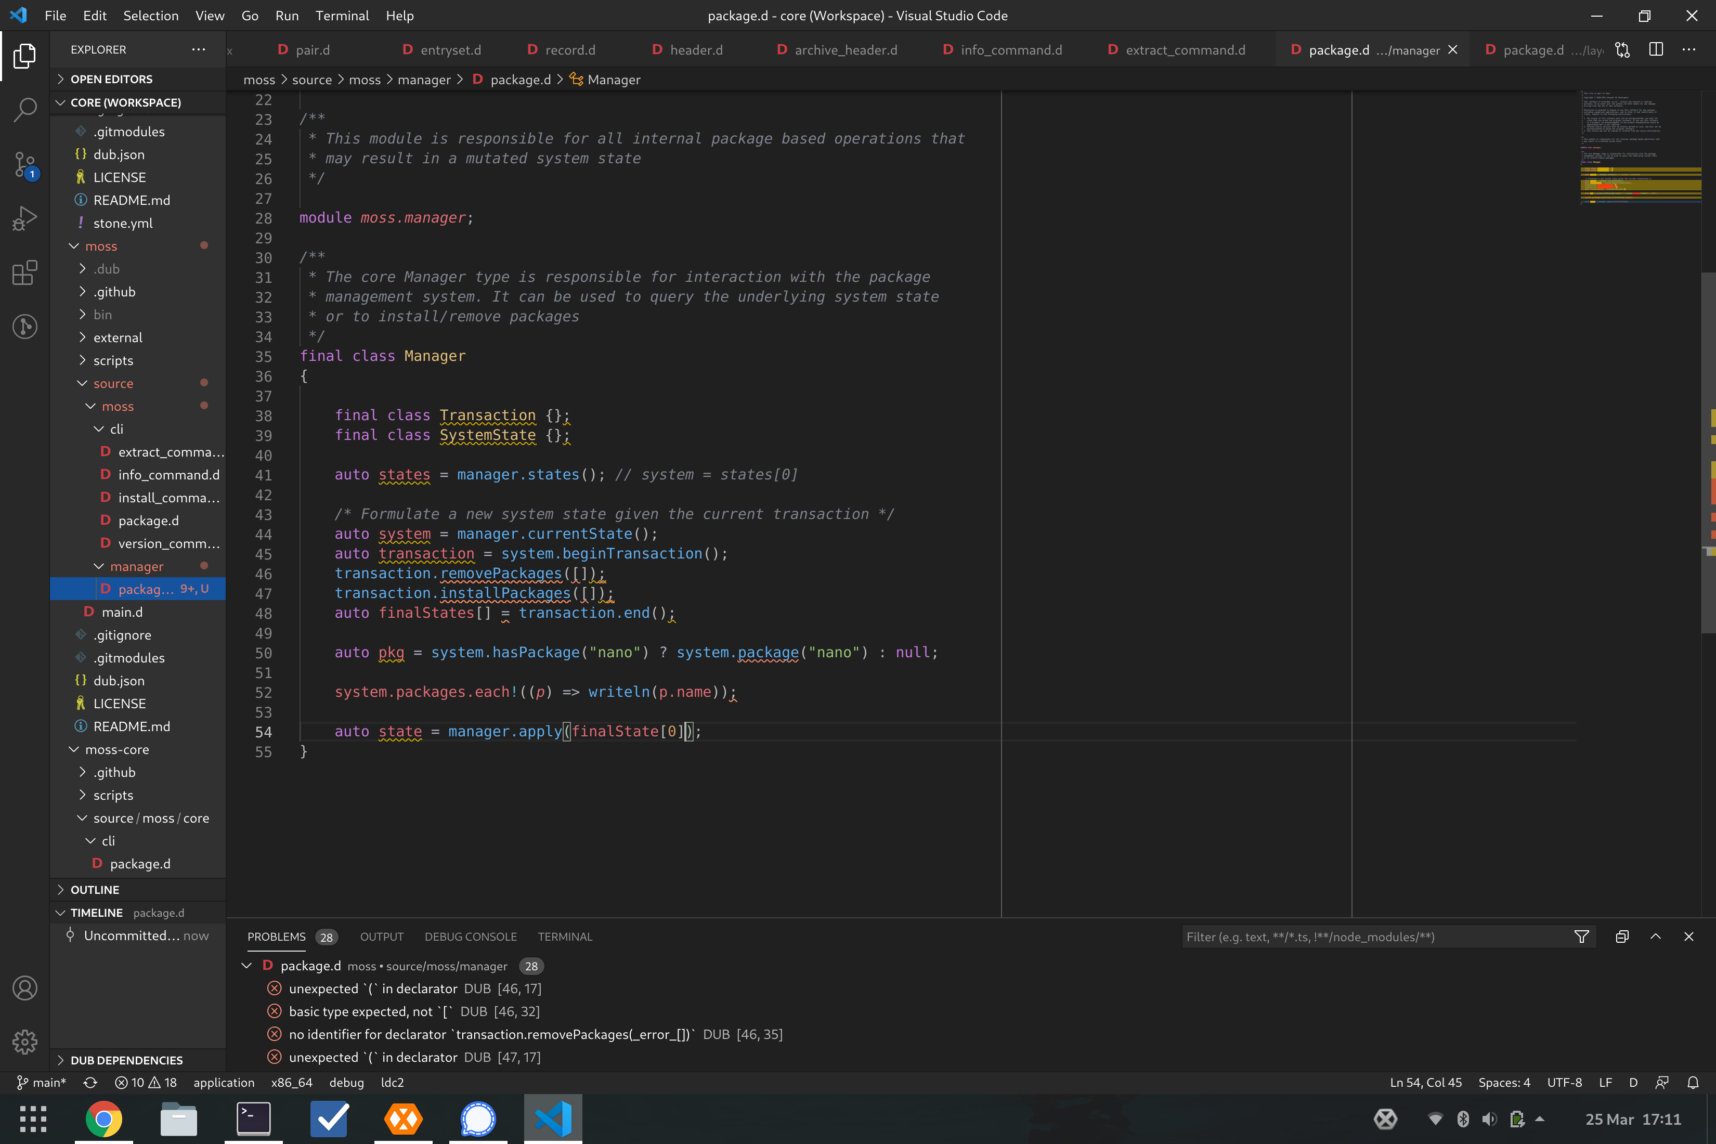This screenshot has height=1144, width=1716.
Task: Select the Uncommitted changes timeline entry
Action: [138, 935]
